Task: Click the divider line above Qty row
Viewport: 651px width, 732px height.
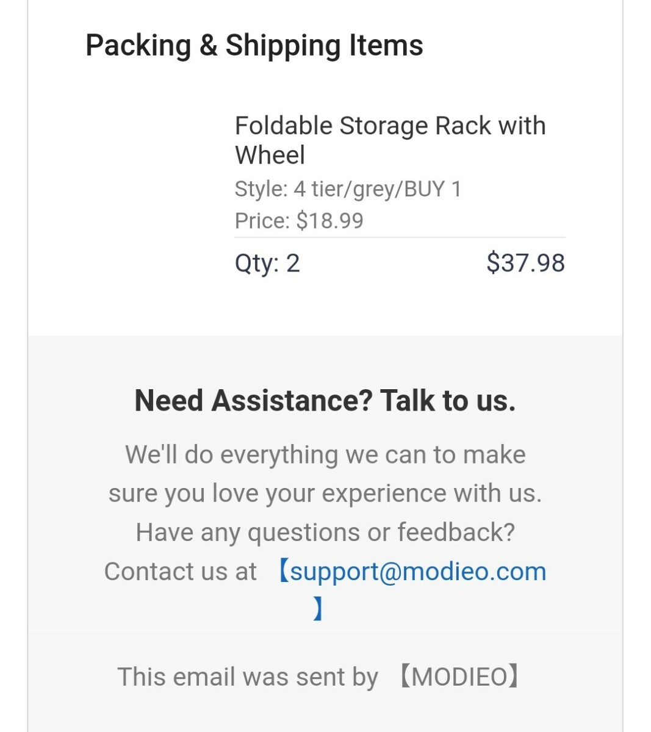Action: [x=400, y=237]
